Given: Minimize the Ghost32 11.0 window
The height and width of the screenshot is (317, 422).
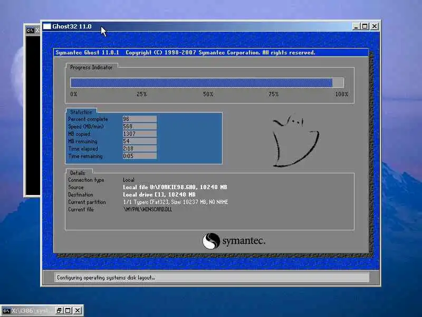Looking at the screenshot, I should coord(356,26).
